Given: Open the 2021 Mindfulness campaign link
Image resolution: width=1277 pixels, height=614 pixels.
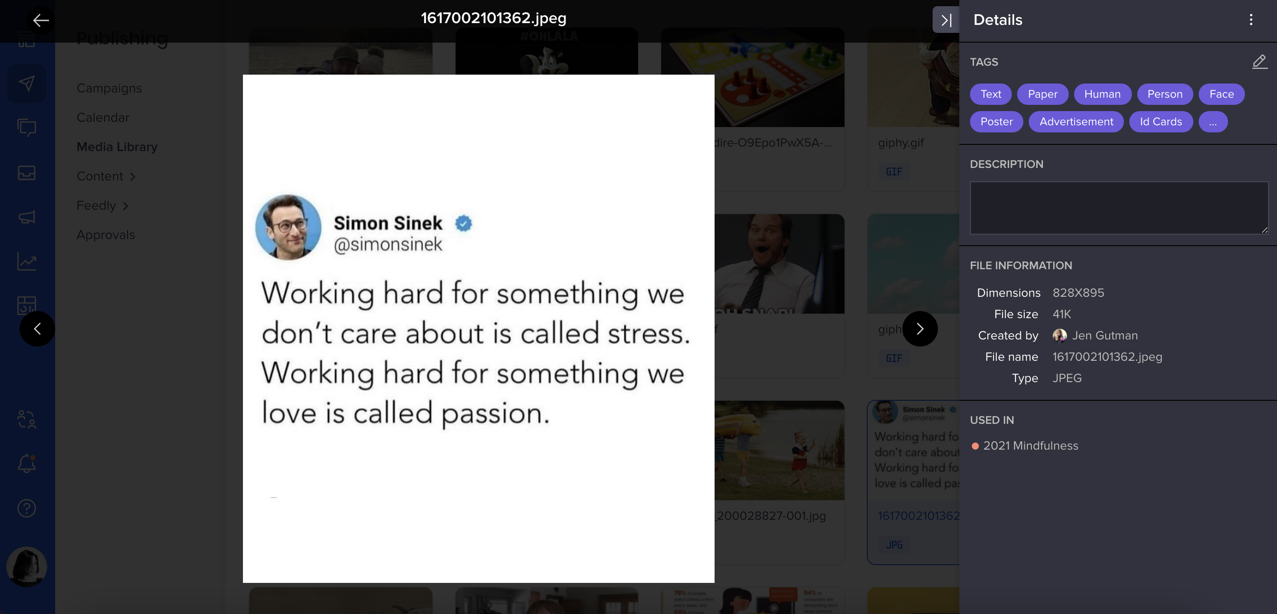Looking at the screenshot, I should pyautogui.click(x=1030, y=446).
